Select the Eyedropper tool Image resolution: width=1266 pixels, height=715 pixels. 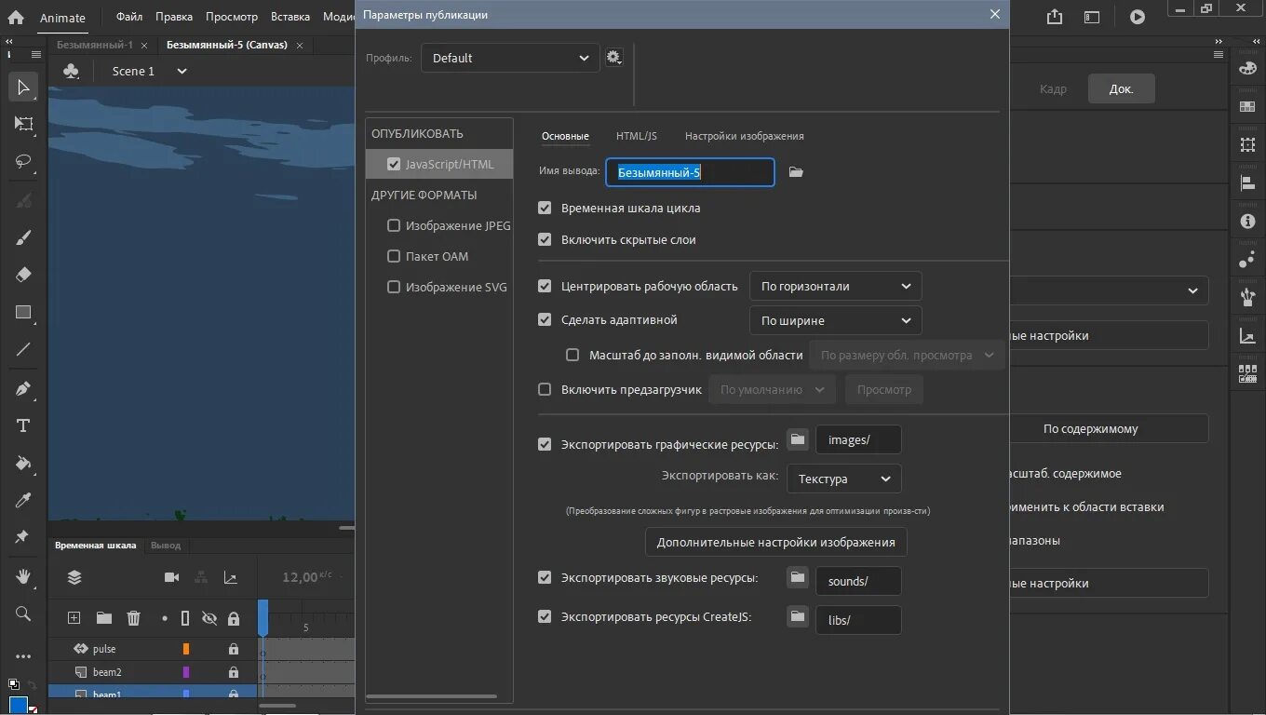[23, 501]
